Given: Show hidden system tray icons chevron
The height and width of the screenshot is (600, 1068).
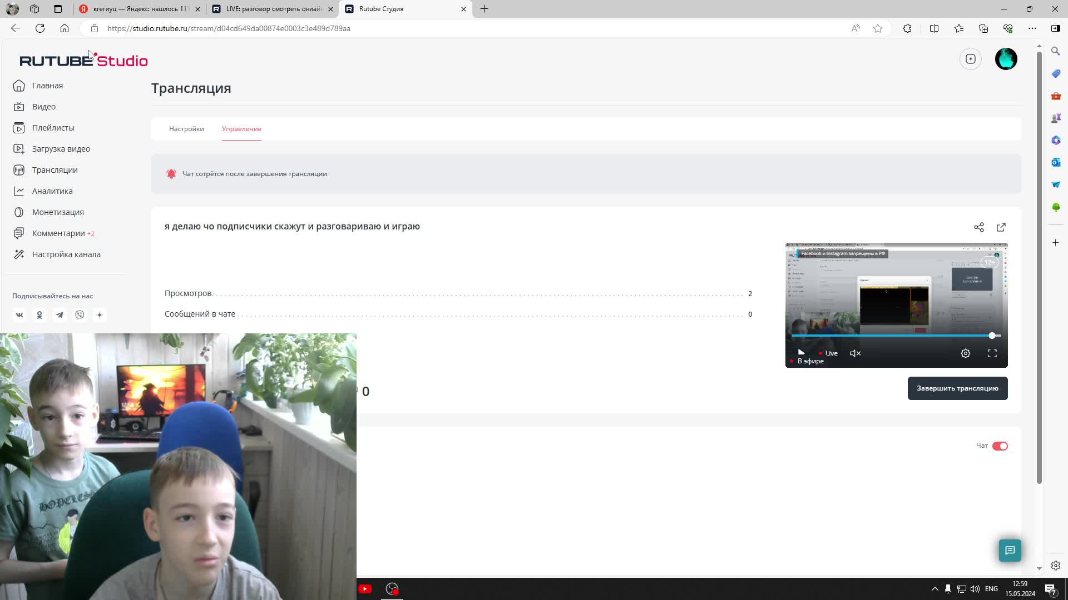Looking at the screenshot, I should [934, 589].
